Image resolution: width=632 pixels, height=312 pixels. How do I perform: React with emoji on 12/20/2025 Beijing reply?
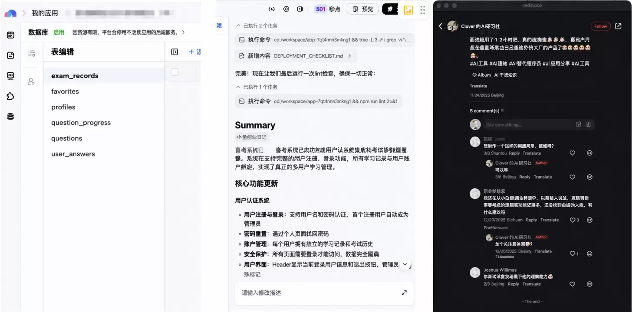tap(589, 253)
